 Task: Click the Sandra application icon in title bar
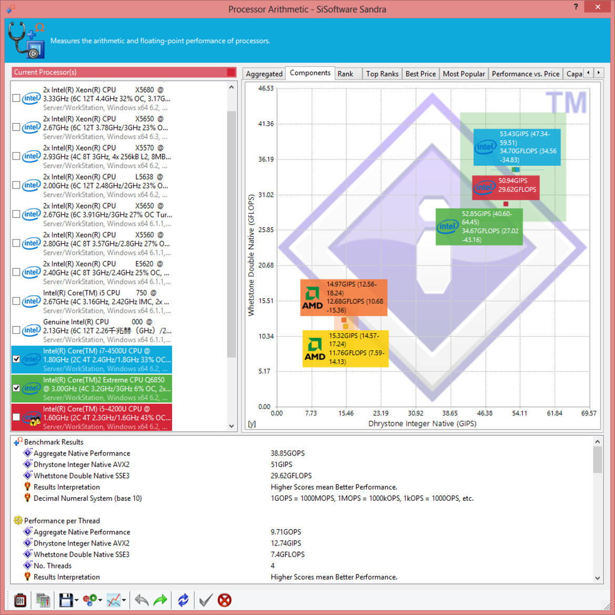[x=11, y=8]
